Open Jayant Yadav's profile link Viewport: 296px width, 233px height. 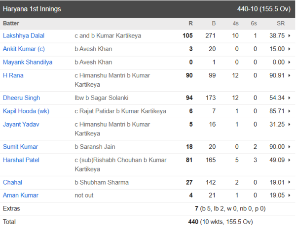[x=21, y=124]
